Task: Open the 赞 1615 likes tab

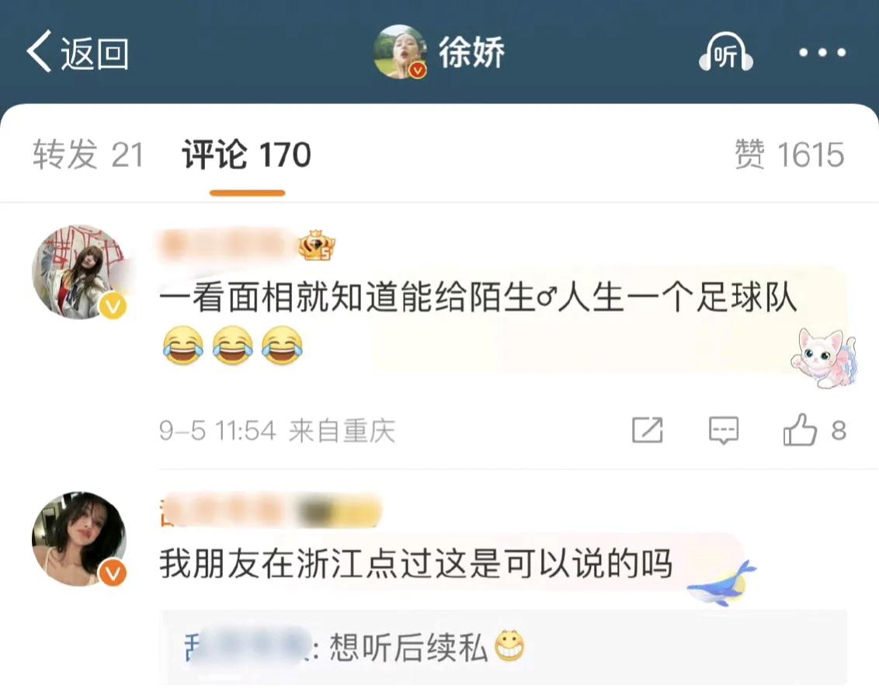Action: click(789, 155)
